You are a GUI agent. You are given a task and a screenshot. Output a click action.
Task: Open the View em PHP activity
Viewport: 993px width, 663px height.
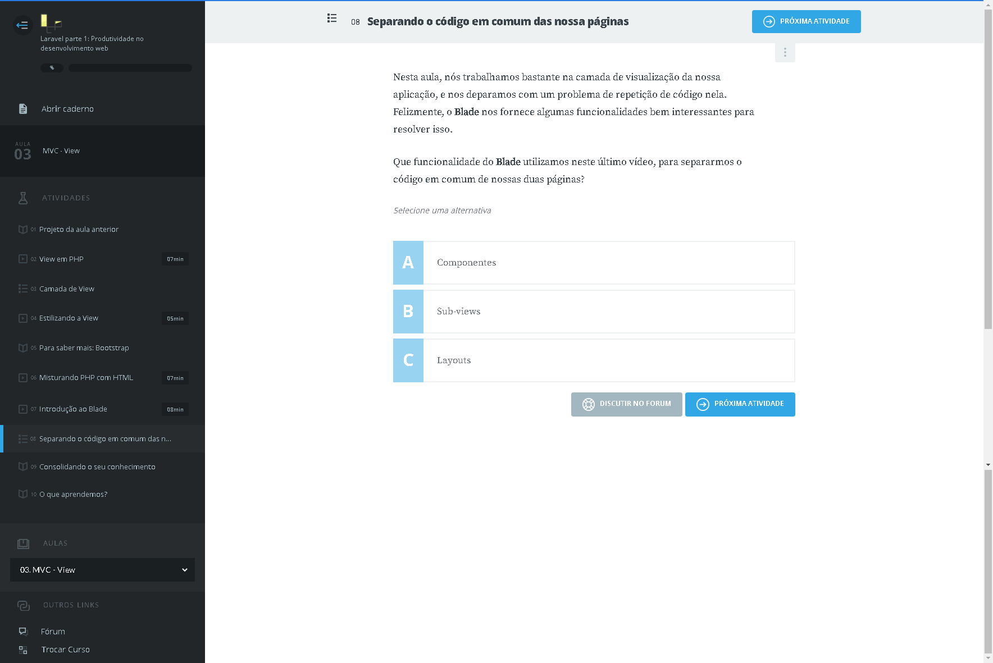[x=61, y=259]
